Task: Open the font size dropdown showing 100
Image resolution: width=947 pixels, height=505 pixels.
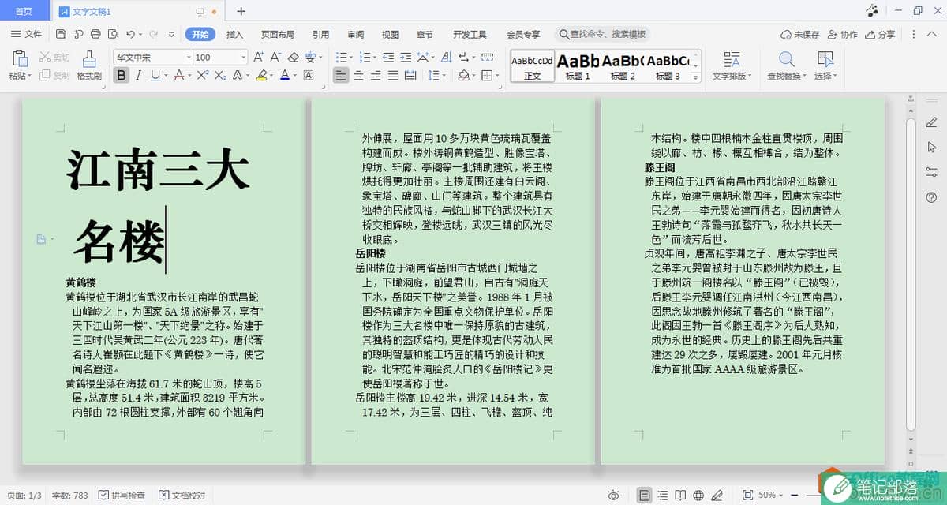Action: click(x=243, y=58)
